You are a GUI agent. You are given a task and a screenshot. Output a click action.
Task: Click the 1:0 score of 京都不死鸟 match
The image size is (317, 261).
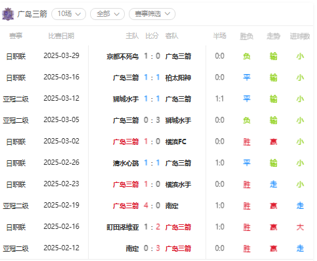(152, 56)
